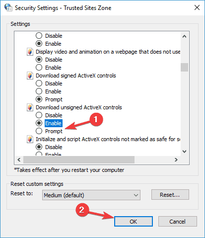Viewport: 205px width, 238px height.
Task: Click the horizontal scrollbar thumb
Action: 79,159
